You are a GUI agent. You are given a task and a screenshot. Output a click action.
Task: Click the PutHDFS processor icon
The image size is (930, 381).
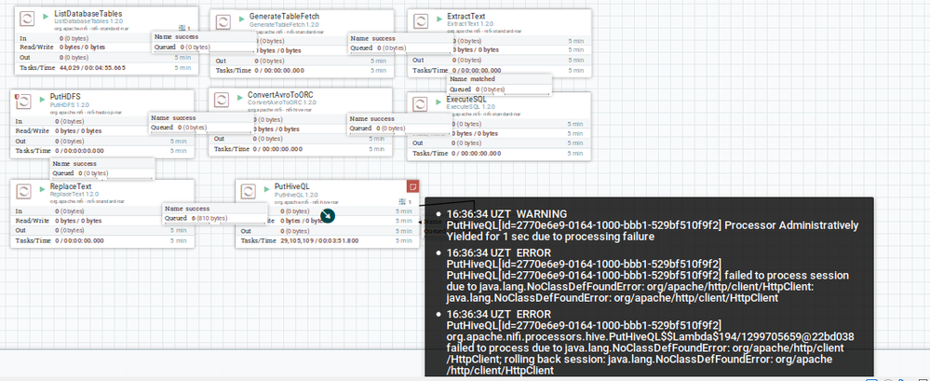[23, 102]
